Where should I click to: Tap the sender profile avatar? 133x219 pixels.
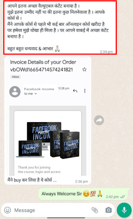coord(15,92)
